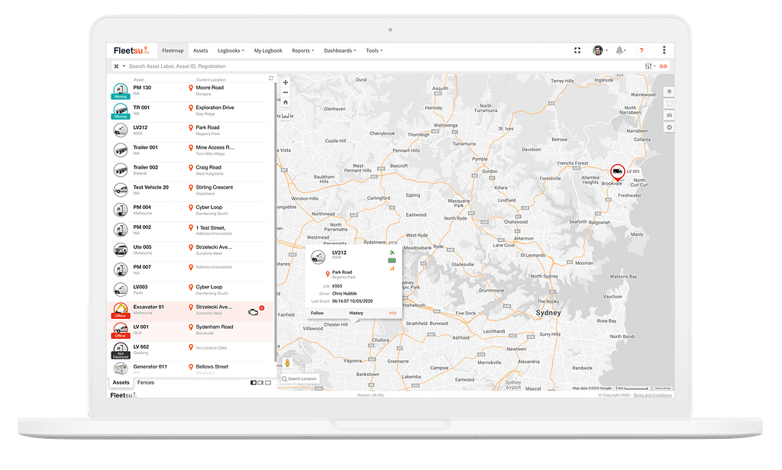
Task: Refresh the asset list
Action: pyautogui.click(x=271, y=79)
